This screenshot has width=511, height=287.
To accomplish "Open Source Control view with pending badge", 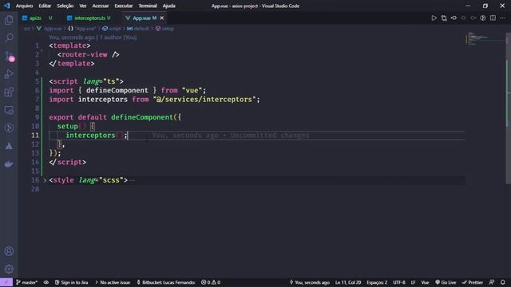I will pyautogui.click(x=9, y=57).
